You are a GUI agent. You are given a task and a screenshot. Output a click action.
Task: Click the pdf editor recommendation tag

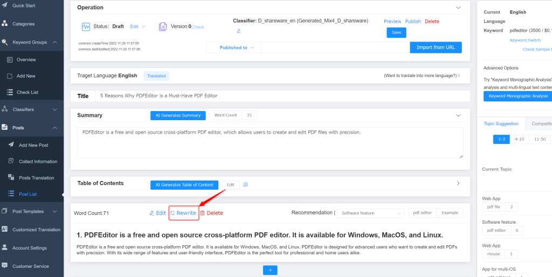[422, 213]
